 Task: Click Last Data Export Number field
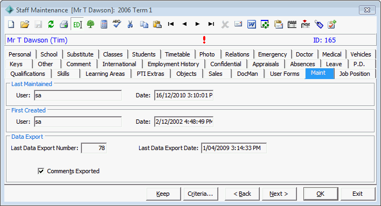94,148
